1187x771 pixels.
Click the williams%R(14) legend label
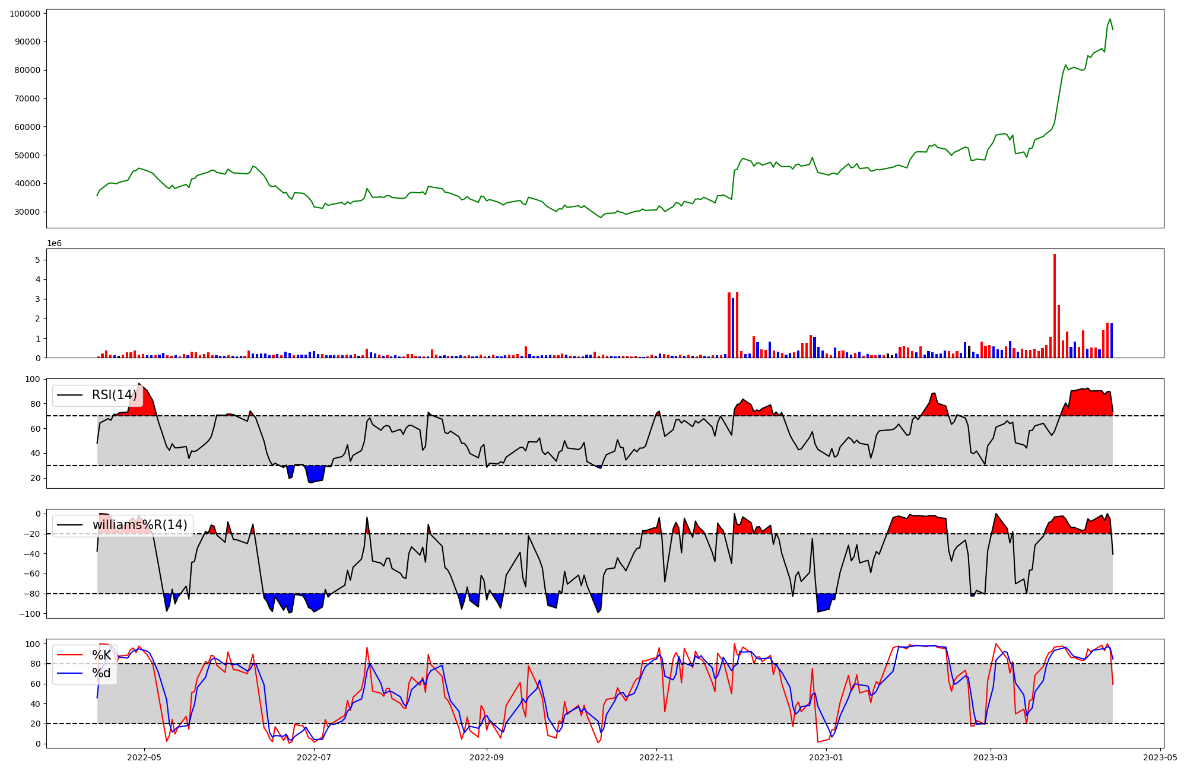(139, 525)
